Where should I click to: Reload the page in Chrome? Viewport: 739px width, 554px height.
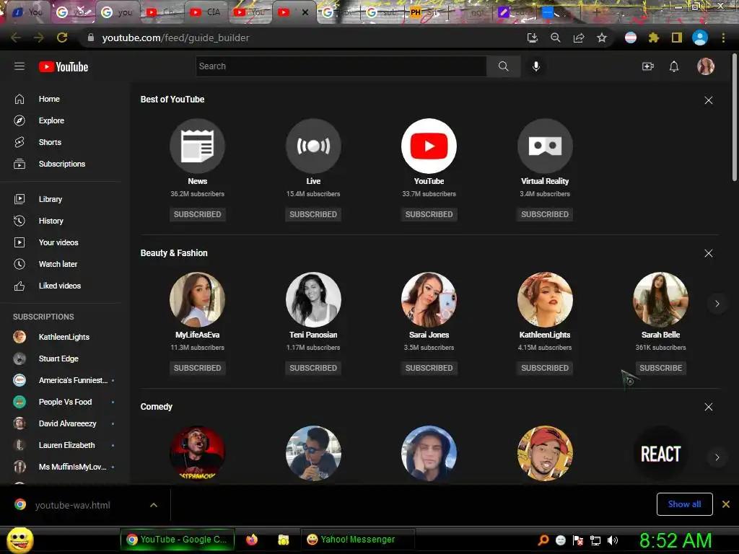62,38
